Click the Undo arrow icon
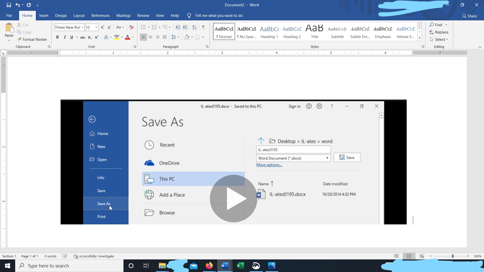 17,5
